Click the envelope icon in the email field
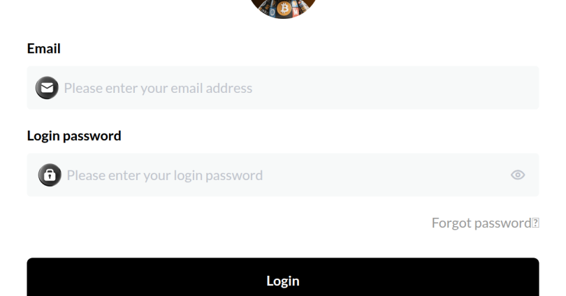 tap(47, 87)
